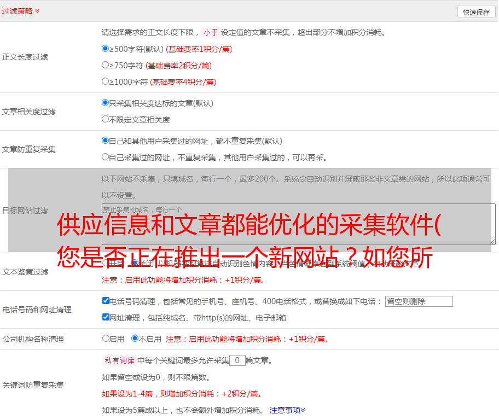Screen dimensions: 499x420
Task: Click the 文本鉴黄过滤 label
Action: 26,272
